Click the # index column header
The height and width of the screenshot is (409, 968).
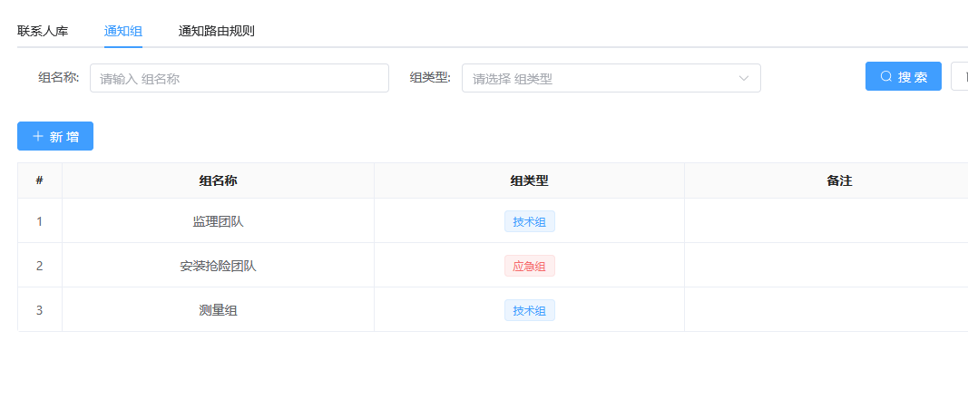coord(39,180)
